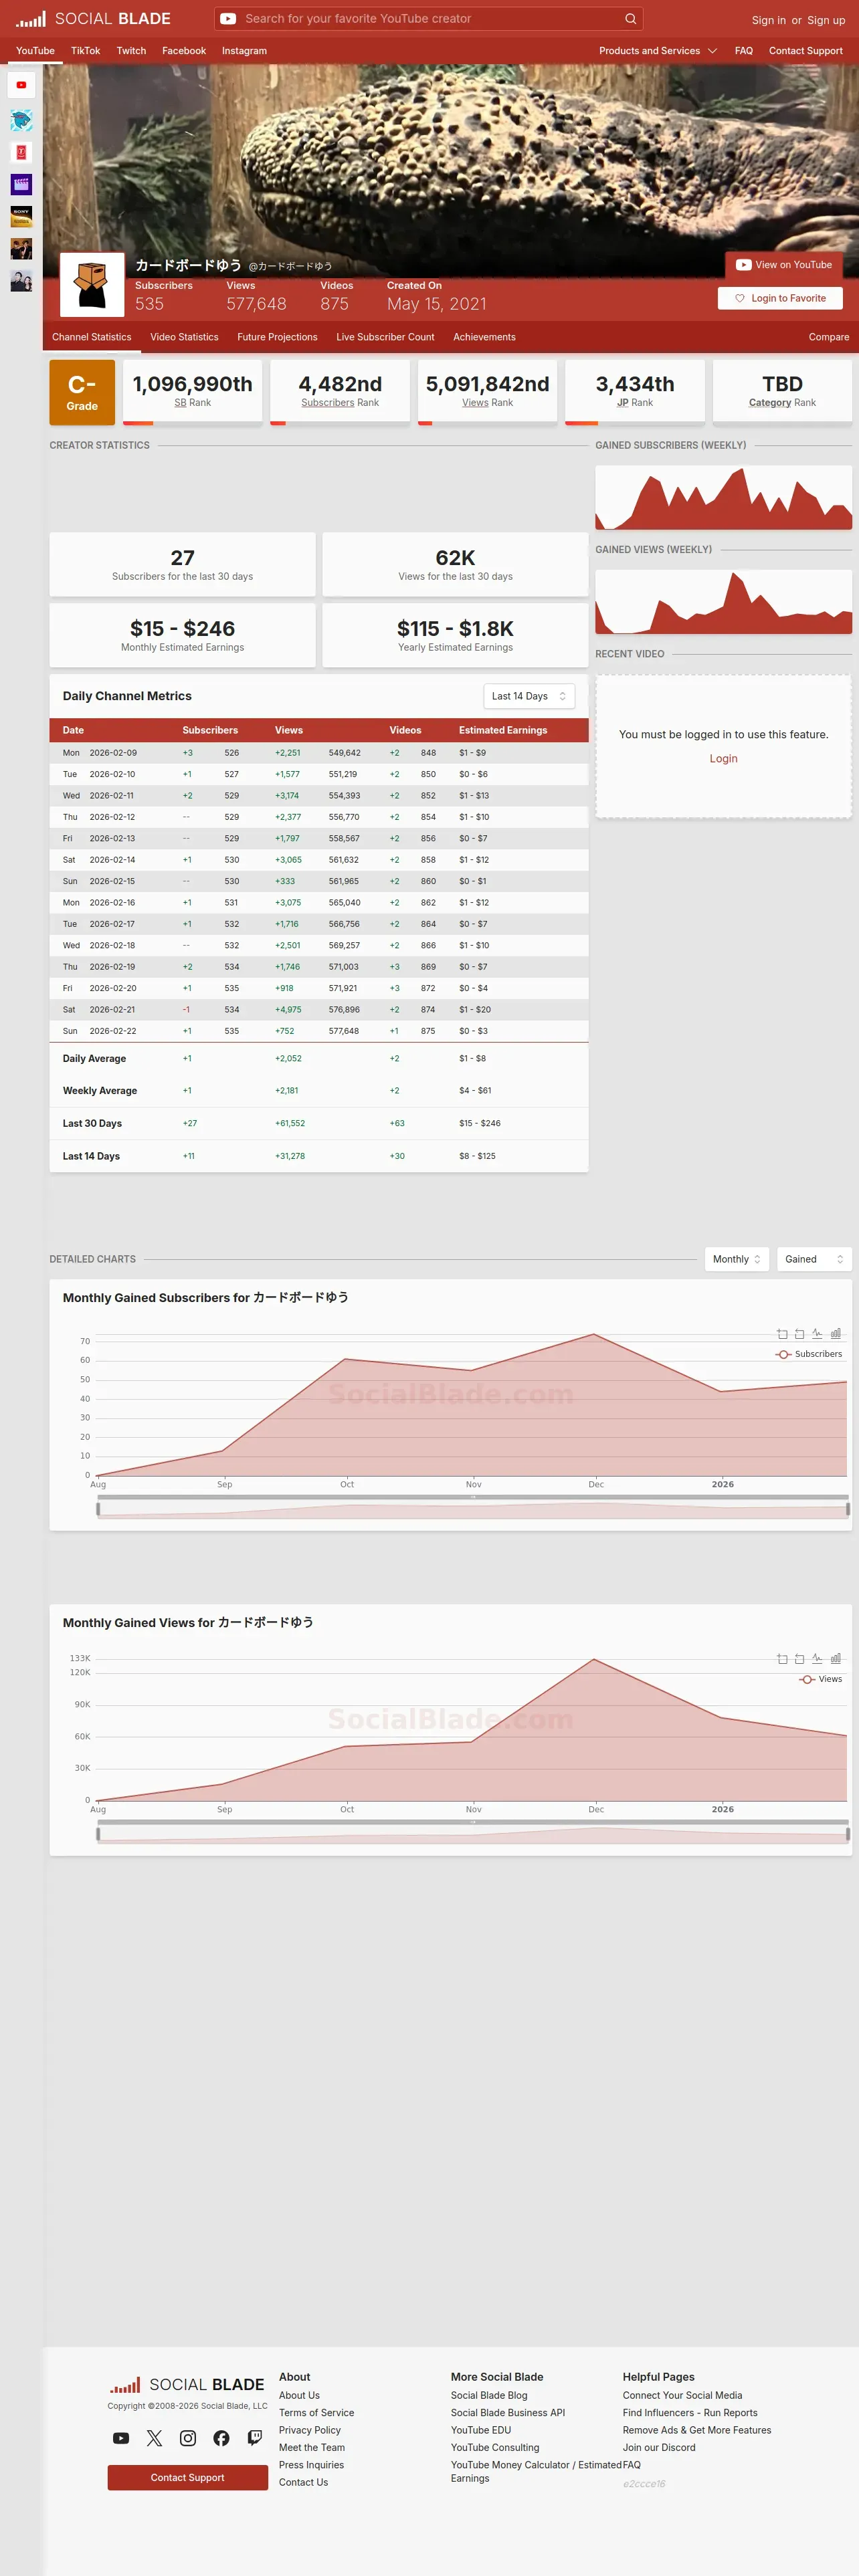The height and width of the screenshot is (2576, 859).
Task: Open the X (Twitter) icon in footer
Action: click(x=154, y=2438)
